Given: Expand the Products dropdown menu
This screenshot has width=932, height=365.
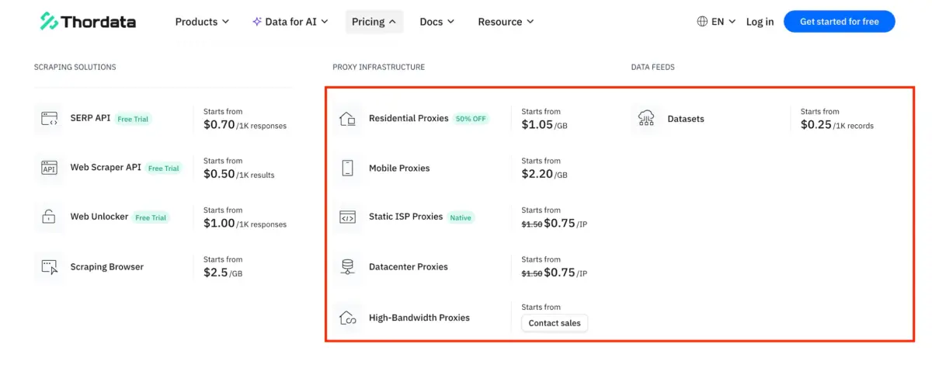Looking at the screenshot, I should [202, 22].
